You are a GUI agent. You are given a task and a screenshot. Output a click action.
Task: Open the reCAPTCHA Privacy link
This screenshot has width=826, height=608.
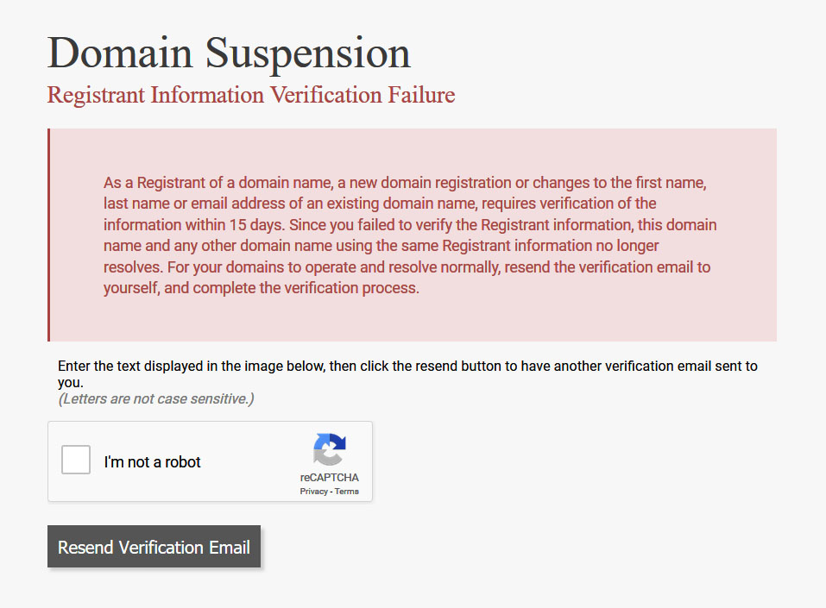click(313, 492)
